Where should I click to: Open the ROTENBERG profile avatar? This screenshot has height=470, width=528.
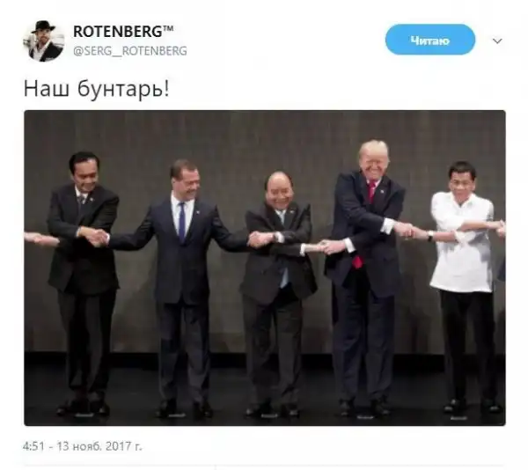point(44,41)
